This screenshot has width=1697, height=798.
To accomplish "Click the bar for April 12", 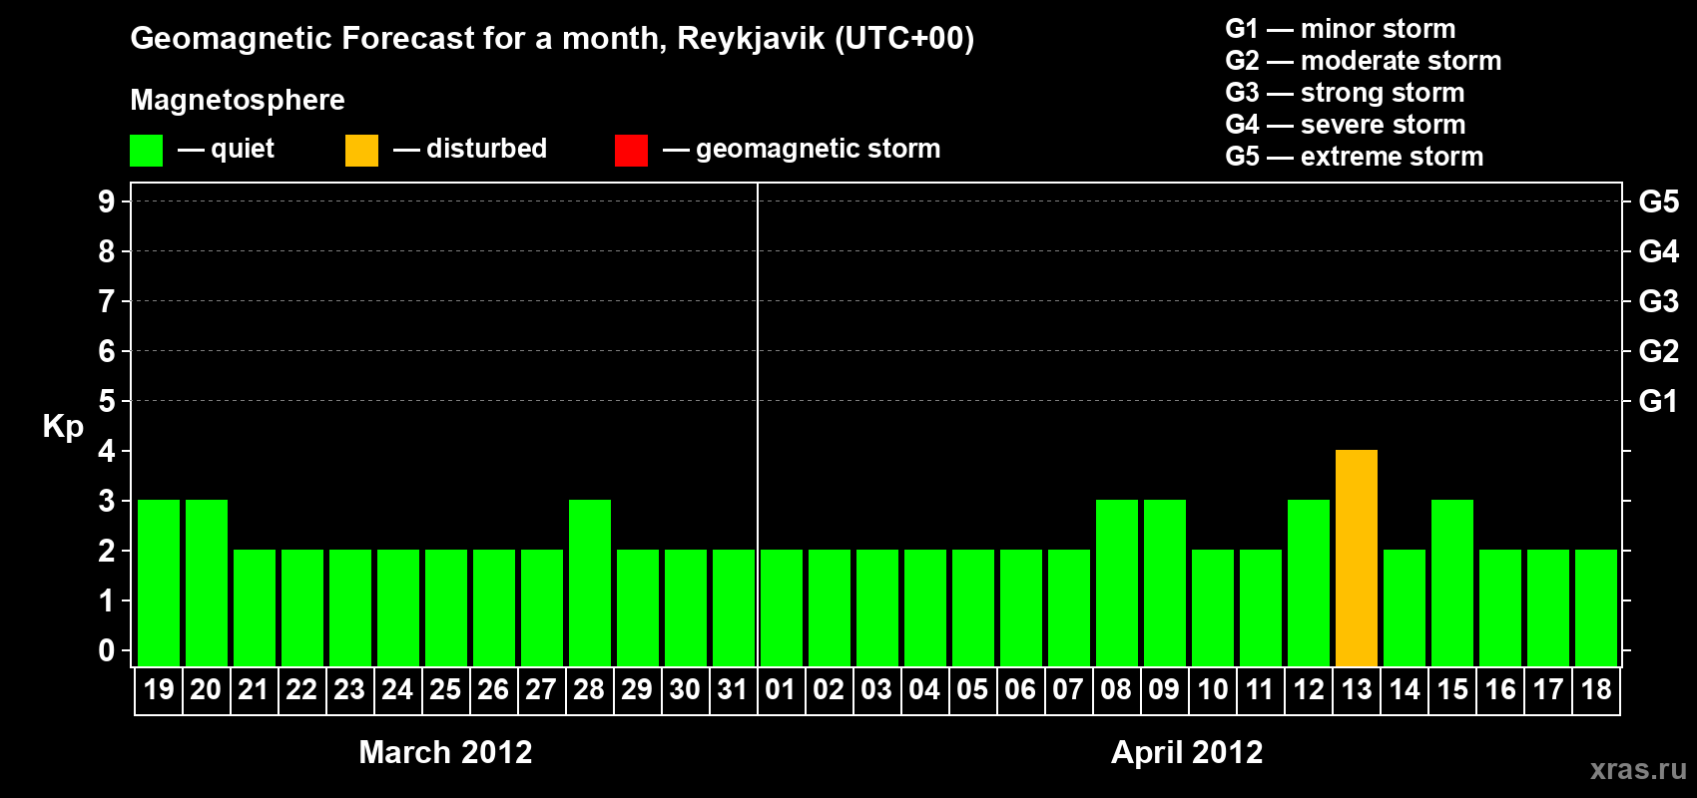I will [1309, 583].
